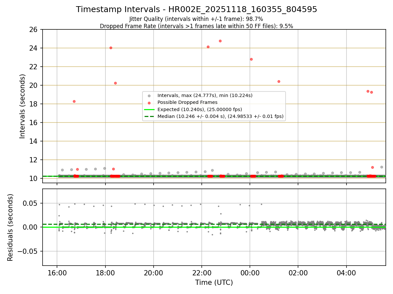Image resolution: width=393 pixels, height=294 pixels.
Task: Click the red point near 20.2 seconds after 18:00
Action: coord(115,83)
